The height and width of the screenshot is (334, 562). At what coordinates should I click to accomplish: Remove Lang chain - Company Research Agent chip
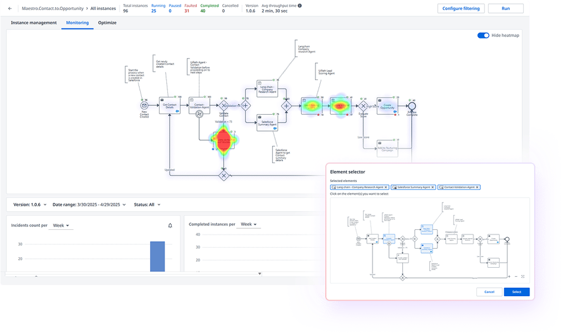(x=386, y=187)
